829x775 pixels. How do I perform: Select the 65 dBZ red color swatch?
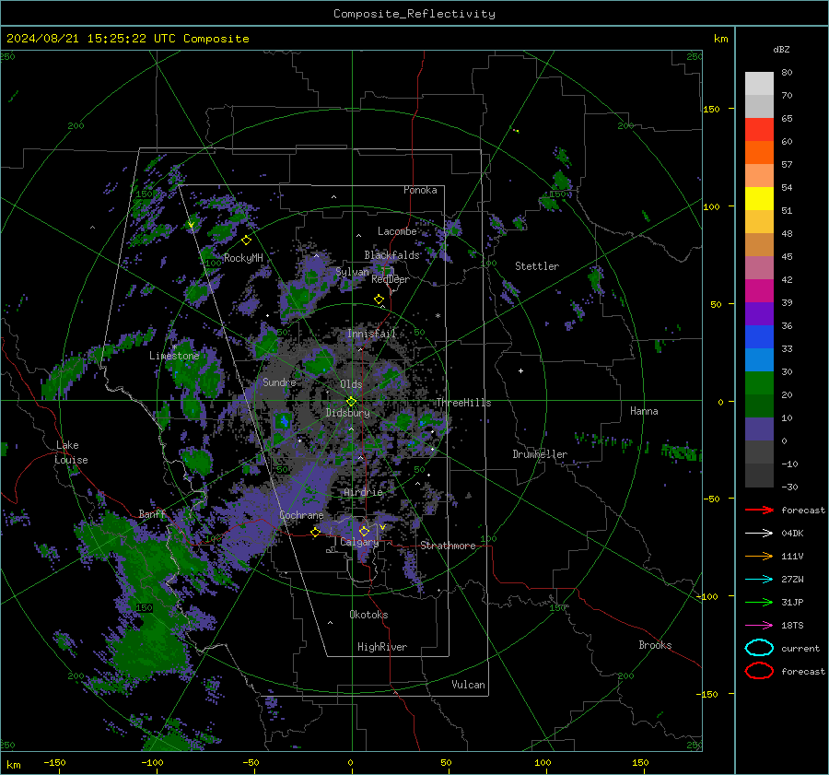(759, 130)
